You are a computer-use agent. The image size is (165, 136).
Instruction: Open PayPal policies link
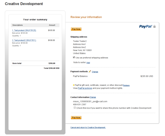tap(85, 88)
